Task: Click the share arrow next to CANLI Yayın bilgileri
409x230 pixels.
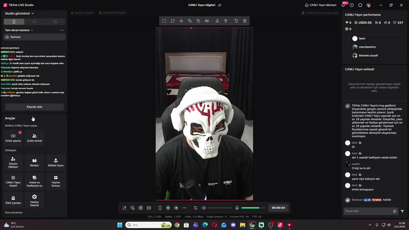Action: 220,5
